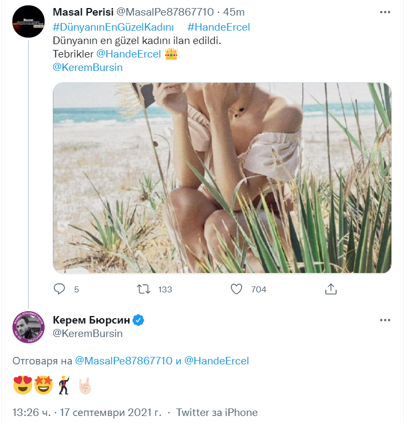408x423 pixels.
Task: Open @HandeErcel mention after Tebrikler
Action: tap(128, 54)
